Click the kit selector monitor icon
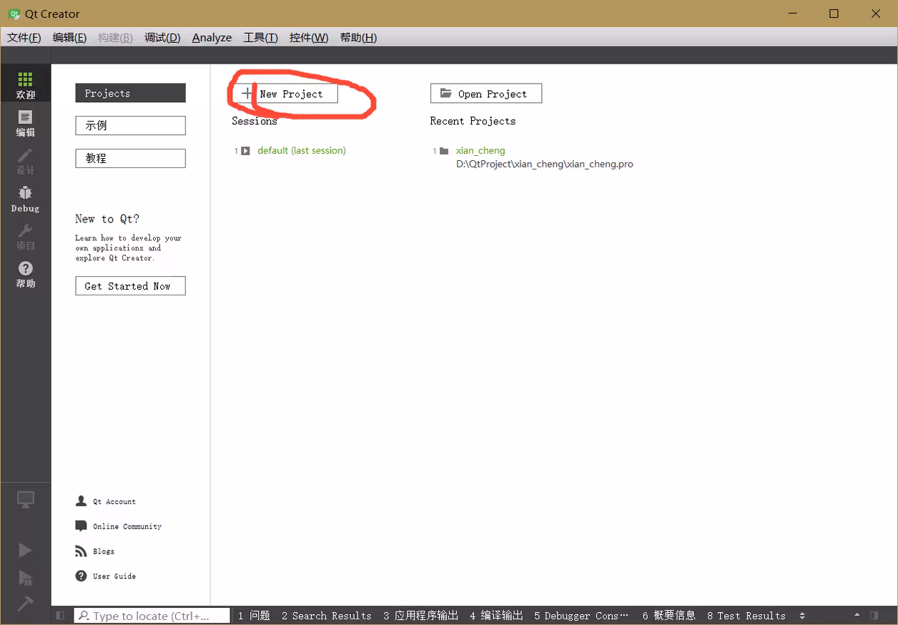This screenshot has width=898, height=625. point(25,500)
